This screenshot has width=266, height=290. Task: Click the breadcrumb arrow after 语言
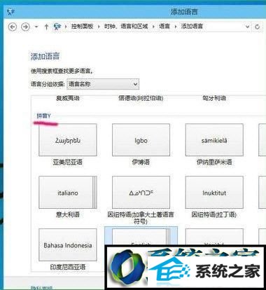click(x=176, y=27)
